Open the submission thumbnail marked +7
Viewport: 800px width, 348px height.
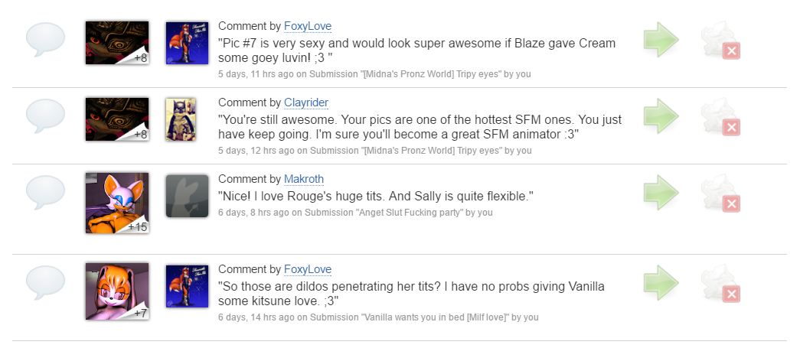point(116,291)
